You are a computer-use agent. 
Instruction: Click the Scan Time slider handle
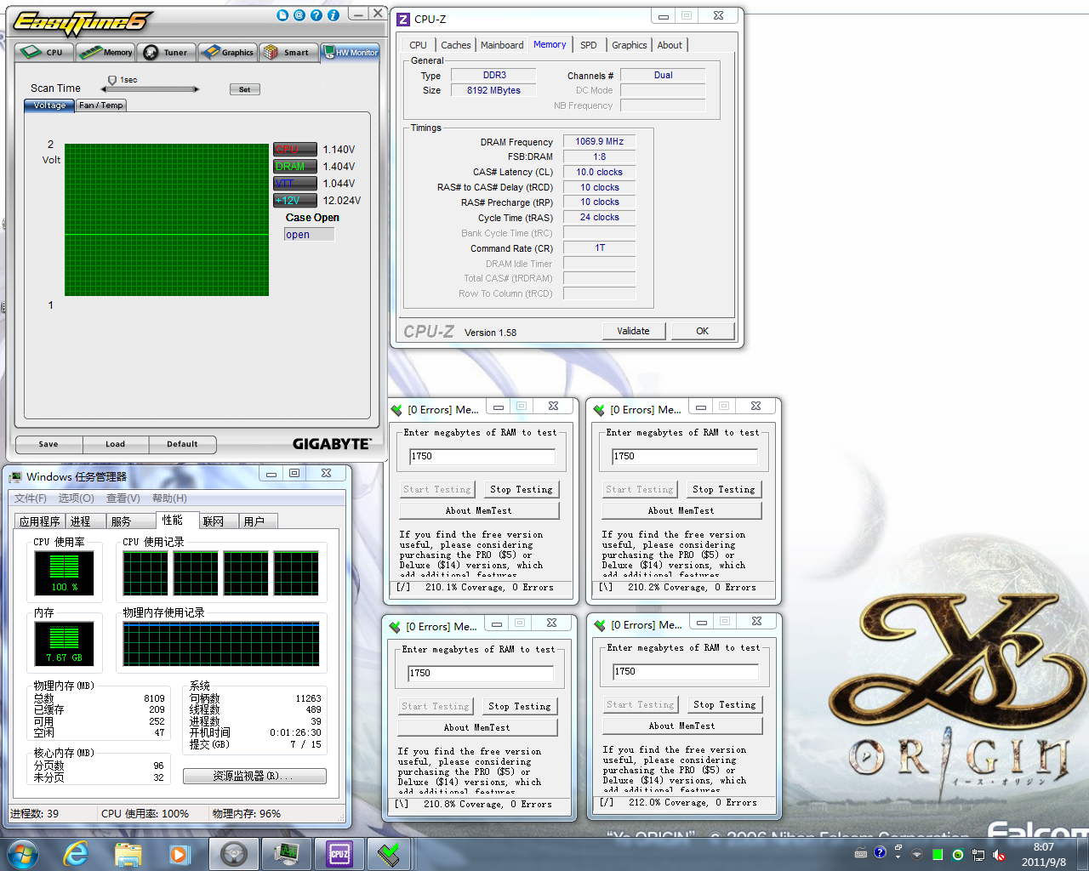click(111, 81)
